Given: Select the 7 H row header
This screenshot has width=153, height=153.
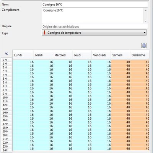Looking at the screenshot, I should coord(7,86).
